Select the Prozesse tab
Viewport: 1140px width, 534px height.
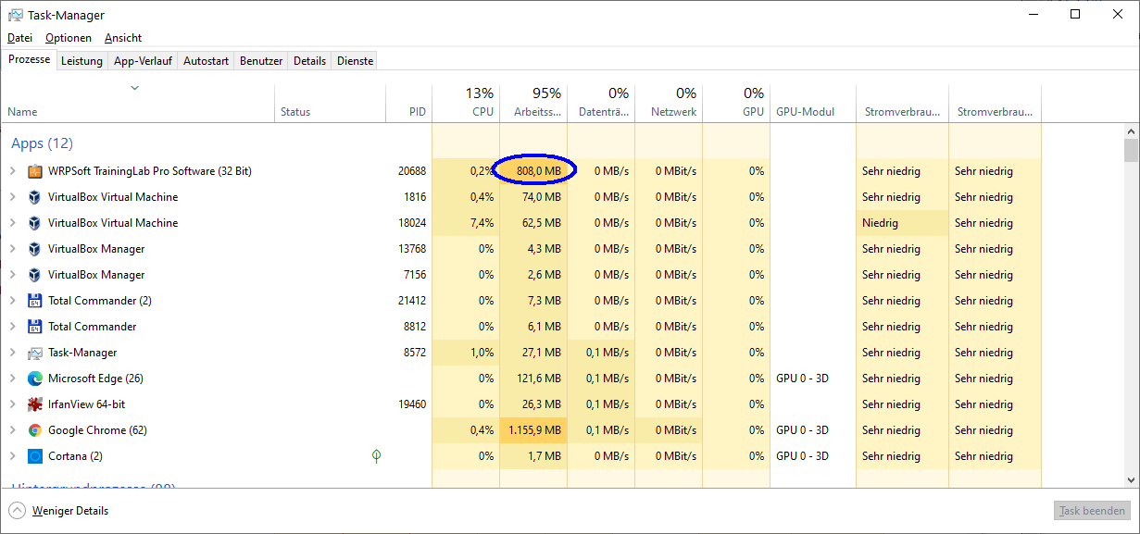click(29, 59)
